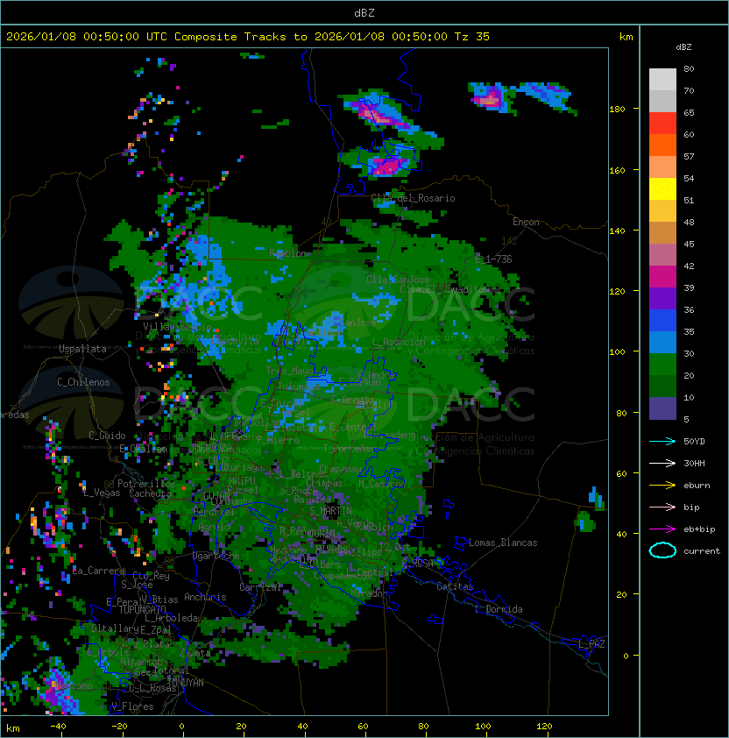
Task: Select the red 60-65 dBZ swatch
Action: tap(662, 124)
